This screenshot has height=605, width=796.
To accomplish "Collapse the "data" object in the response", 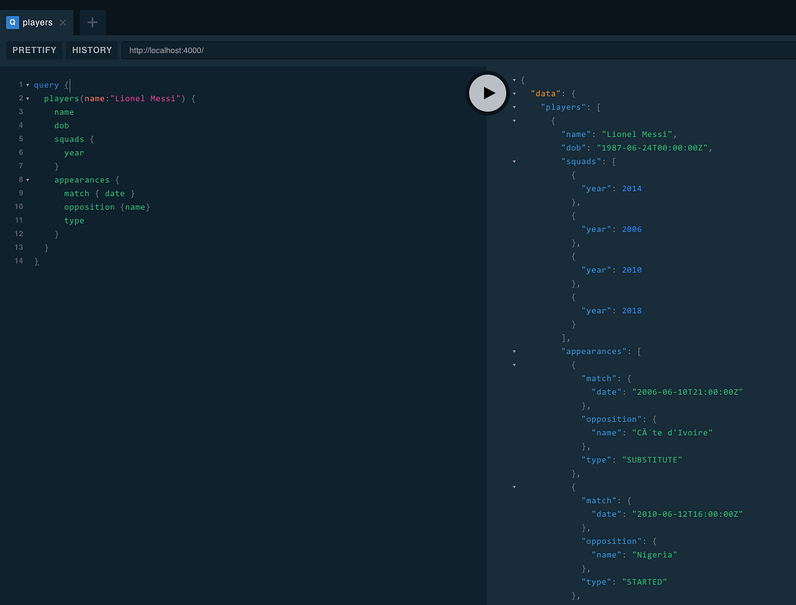I will 514,94.
